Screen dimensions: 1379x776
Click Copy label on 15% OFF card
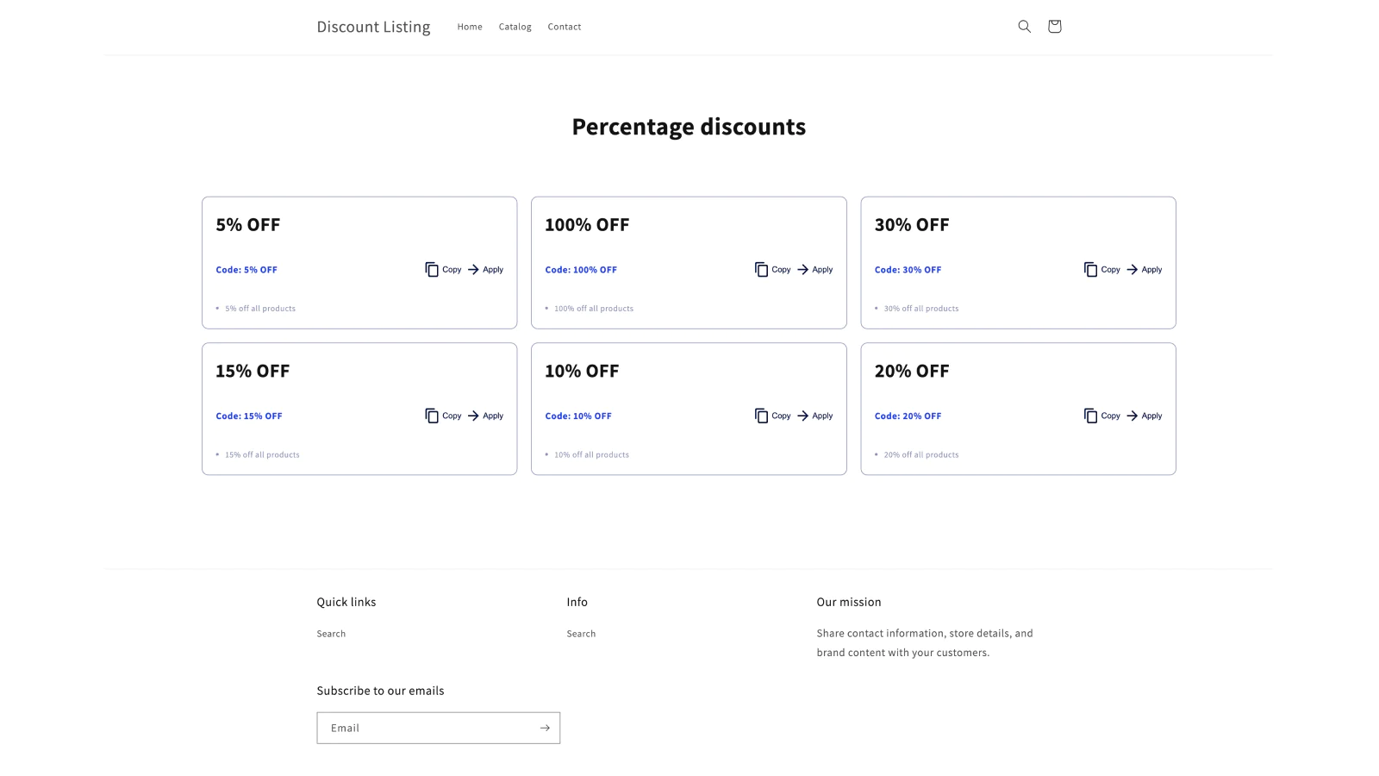(452, 416)
